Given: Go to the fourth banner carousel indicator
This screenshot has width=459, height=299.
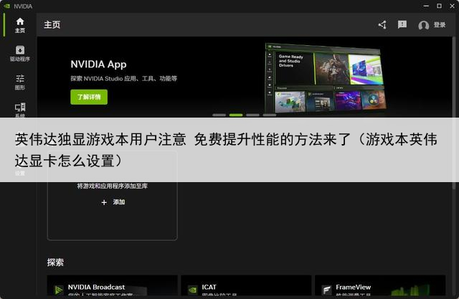Looking at the screenshot, I should click(270, 115).
